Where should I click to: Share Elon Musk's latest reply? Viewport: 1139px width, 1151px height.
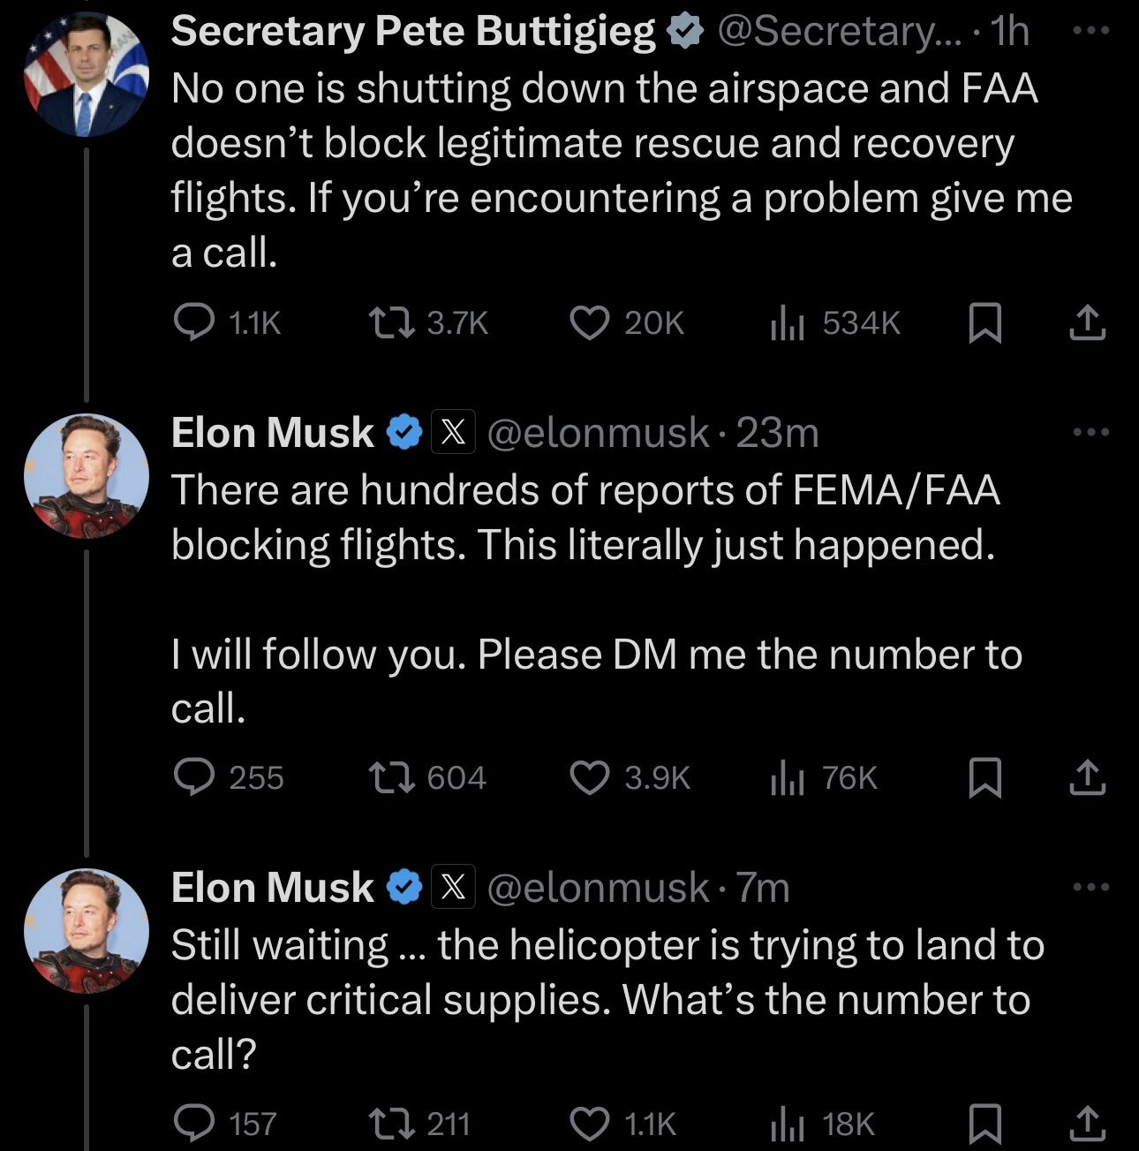click(x=1085, y=1124)
